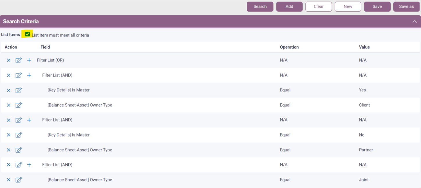Add a criterion to the second Filter List (AND)
The width and height of the screenshot is (421, 188).
(29, 120)
